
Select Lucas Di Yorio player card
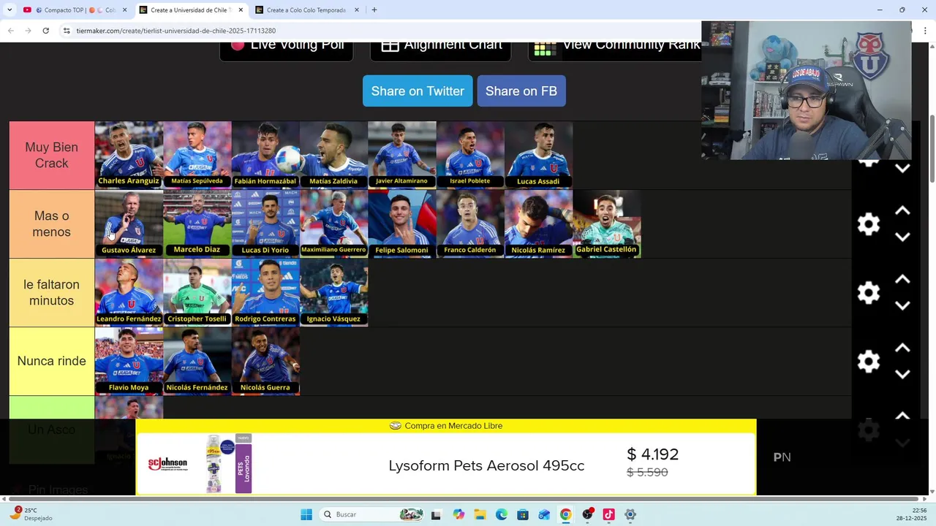coord(265,224)
